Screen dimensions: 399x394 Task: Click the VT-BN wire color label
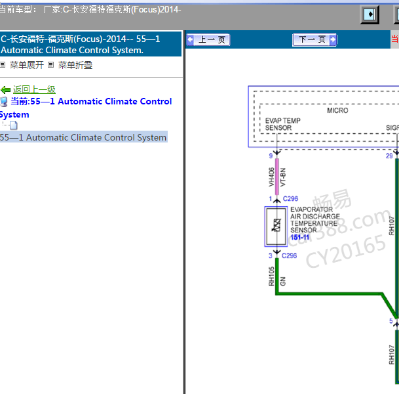coord(283,177)
